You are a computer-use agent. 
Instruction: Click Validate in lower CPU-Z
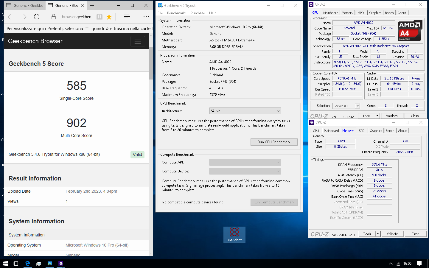tap(392, 234)
